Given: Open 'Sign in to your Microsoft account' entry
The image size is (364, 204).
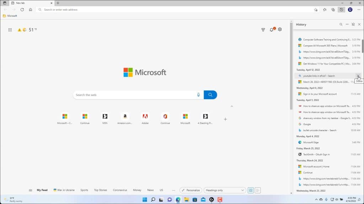Looking at the screenshot, I should 328,94.
